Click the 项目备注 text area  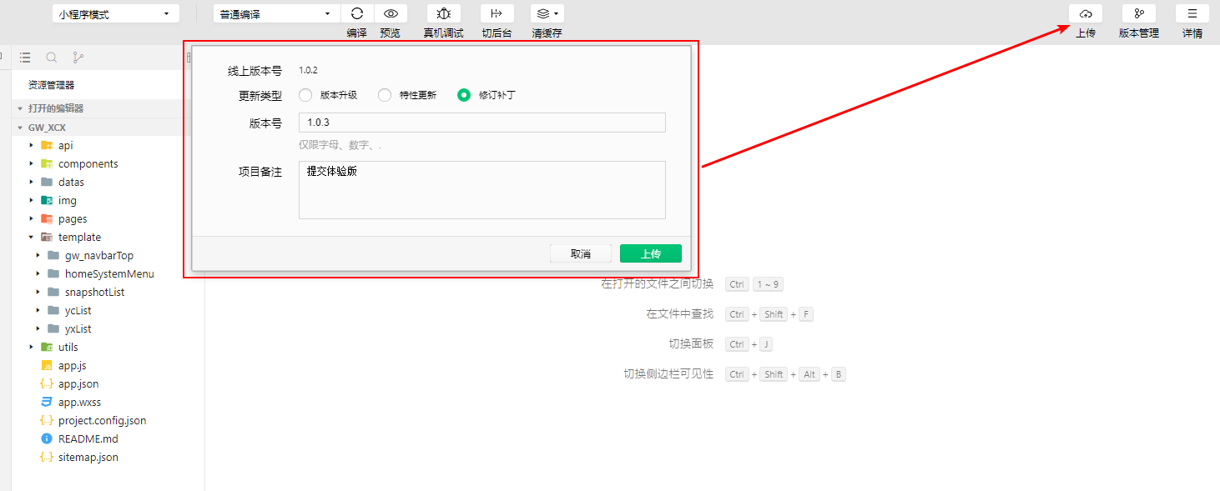coord(482,190)
